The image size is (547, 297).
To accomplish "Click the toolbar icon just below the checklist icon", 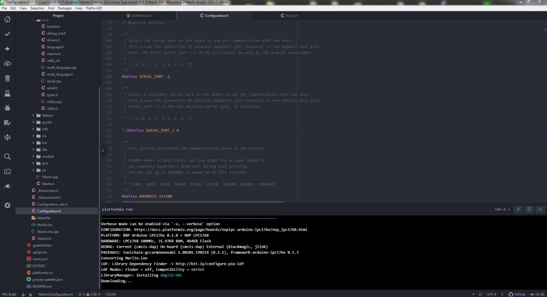I will click(7, 137).
